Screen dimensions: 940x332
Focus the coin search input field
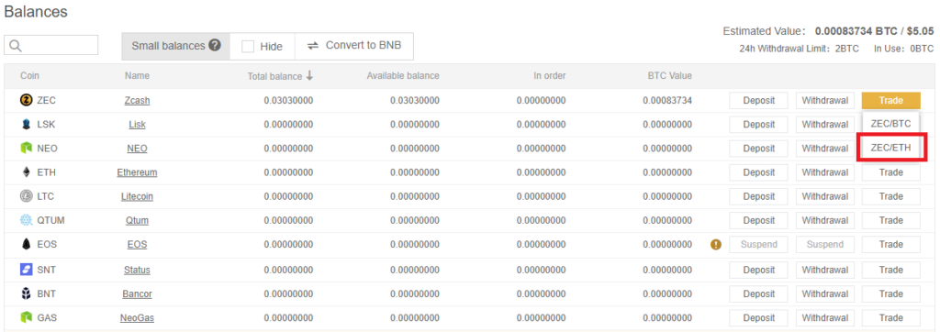tap(51, 45)
